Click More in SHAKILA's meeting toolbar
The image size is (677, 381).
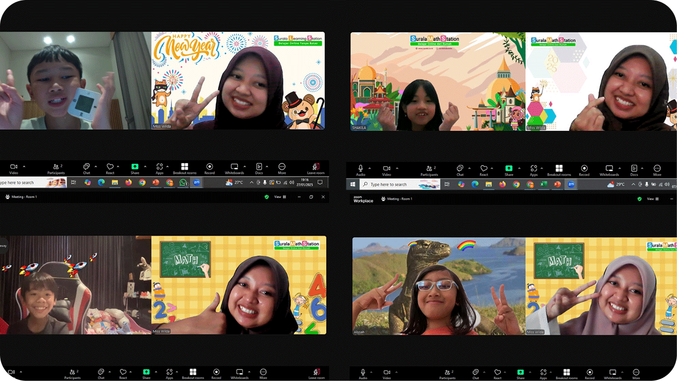pyautogui.click(x=657, y=170)
